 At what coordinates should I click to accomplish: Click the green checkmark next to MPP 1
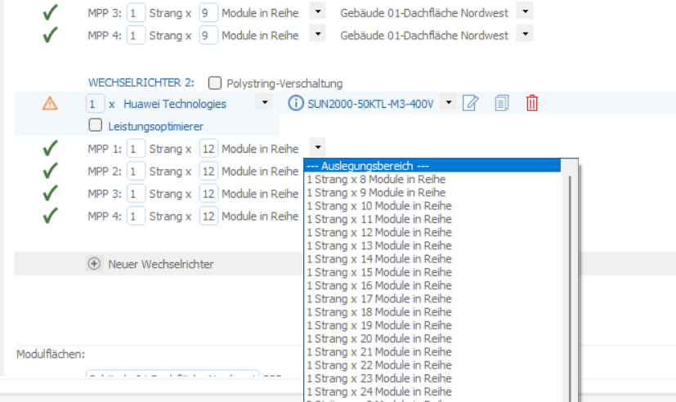point(50,149)
